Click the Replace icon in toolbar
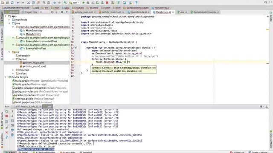The image size is (273, 153). [49, 3]
